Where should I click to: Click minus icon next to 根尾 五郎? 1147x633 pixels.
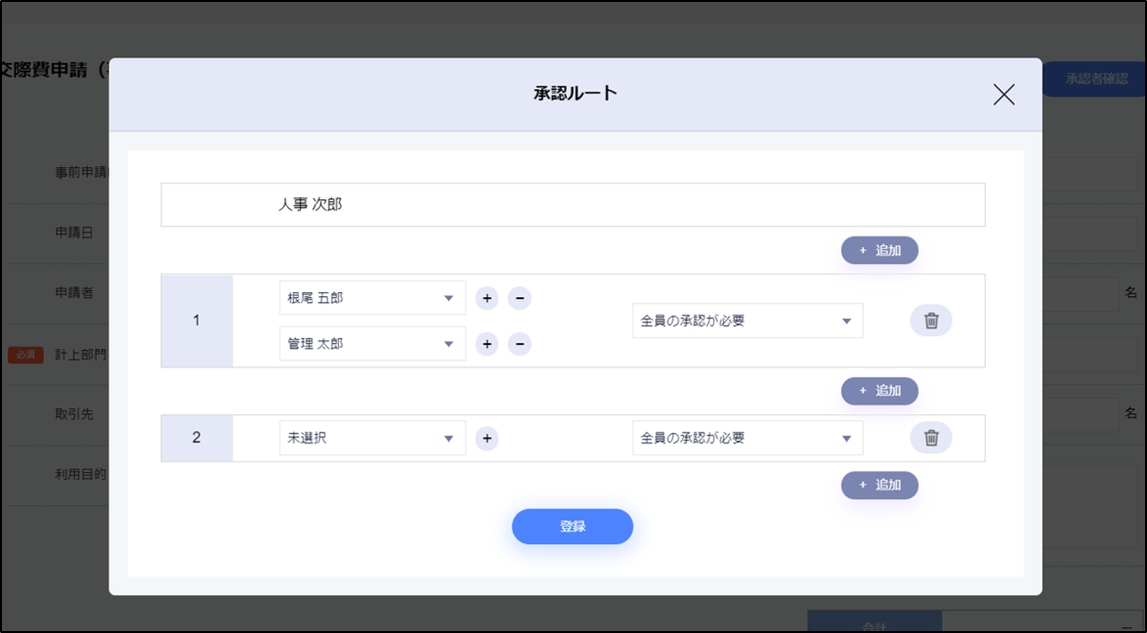coord(520,298)
